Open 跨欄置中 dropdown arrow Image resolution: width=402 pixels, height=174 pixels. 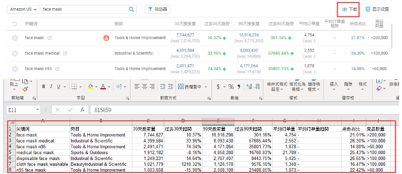(206, 87)
